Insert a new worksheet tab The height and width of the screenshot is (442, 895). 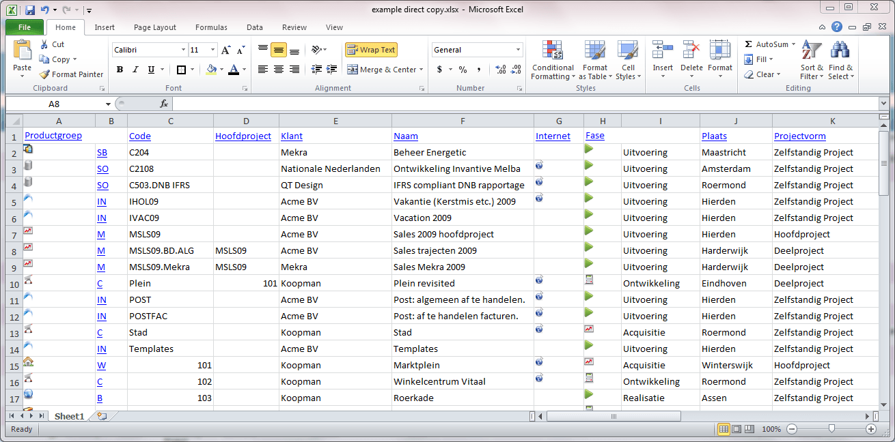click(x=102, y=415)
